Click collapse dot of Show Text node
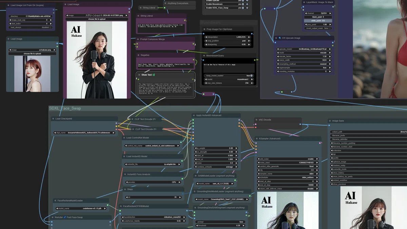This screenshot has width=407, height=229. click(139, 75)
